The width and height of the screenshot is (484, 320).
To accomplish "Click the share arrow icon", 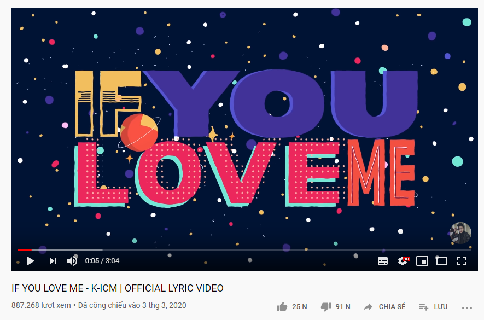I will (368, 307).
